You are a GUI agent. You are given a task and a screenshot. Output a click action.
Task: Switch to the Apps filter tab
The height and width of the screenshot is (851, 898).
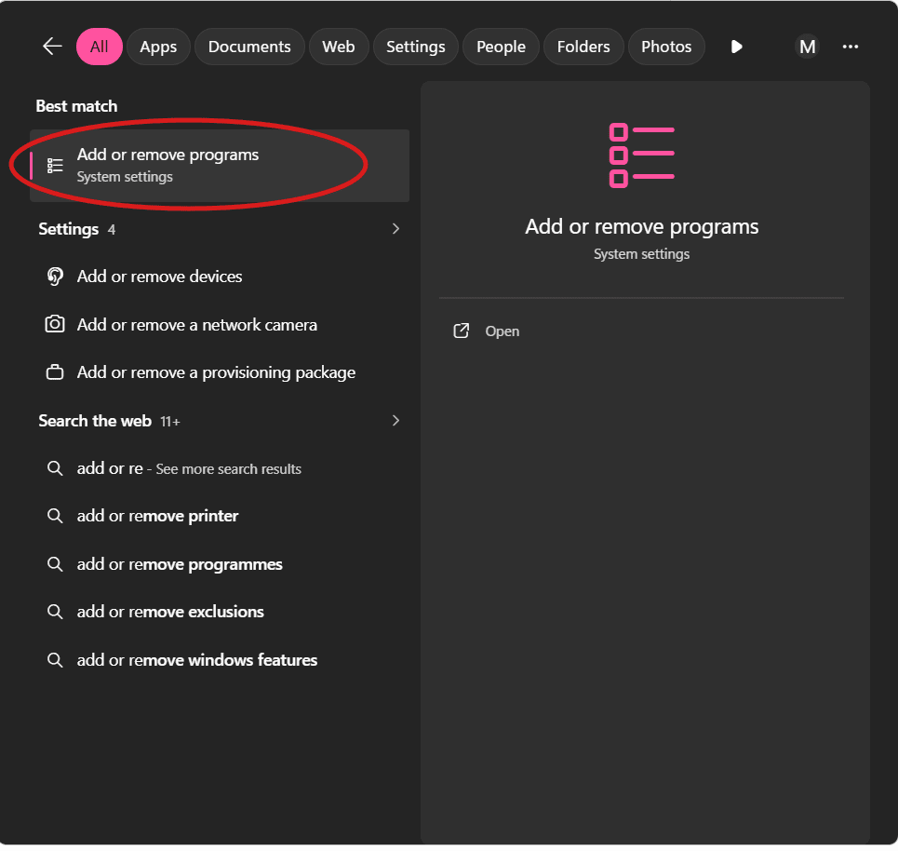158,47
